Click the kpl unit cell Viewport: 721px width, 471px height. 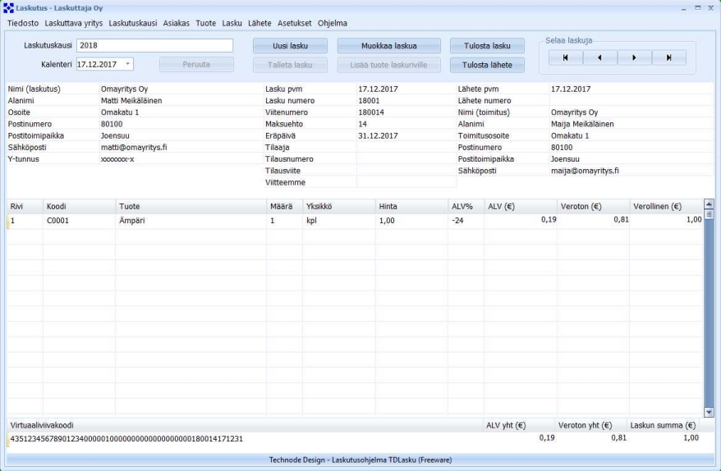pos(339,221)
